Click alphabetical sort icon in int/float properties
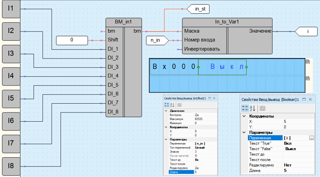This screenshot has height=177, width=320. point(172,105)
